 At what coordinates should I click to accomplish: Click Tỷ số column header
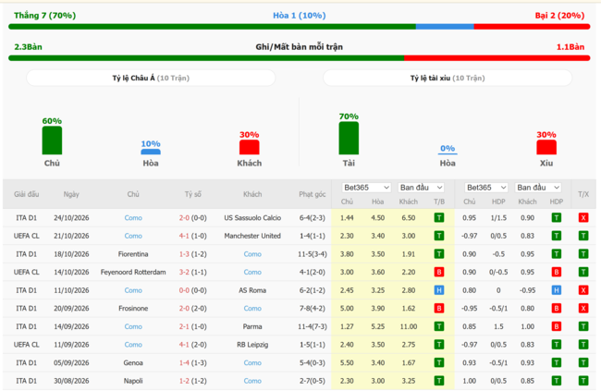(193, 194)
